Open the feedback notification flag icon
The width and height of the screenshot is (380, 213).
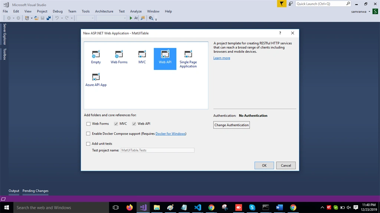coord(282,4)
